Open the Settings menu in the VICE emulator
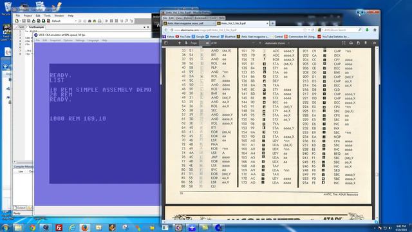This screenshot has width=412, height=232. pos(80,41)
